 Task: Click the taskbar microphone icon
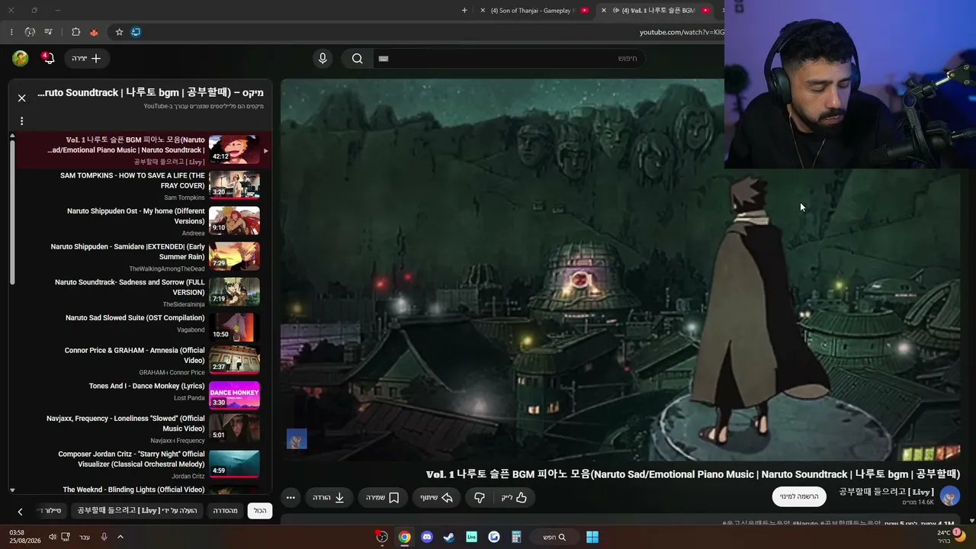(104, 537)
